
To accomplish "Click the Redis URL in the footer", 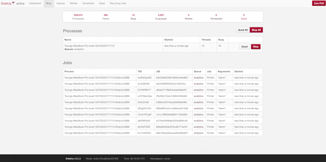I will tap(102, 158).
